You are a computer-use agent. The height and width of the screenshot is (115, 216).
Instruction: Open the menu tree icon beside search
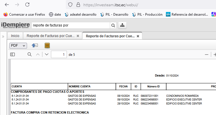[x=122, y=25]
